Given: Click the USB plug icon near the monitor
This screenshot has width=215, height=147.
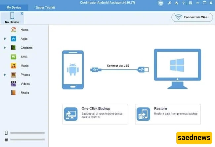Looking at the screenshot, I should click(143, 70).
